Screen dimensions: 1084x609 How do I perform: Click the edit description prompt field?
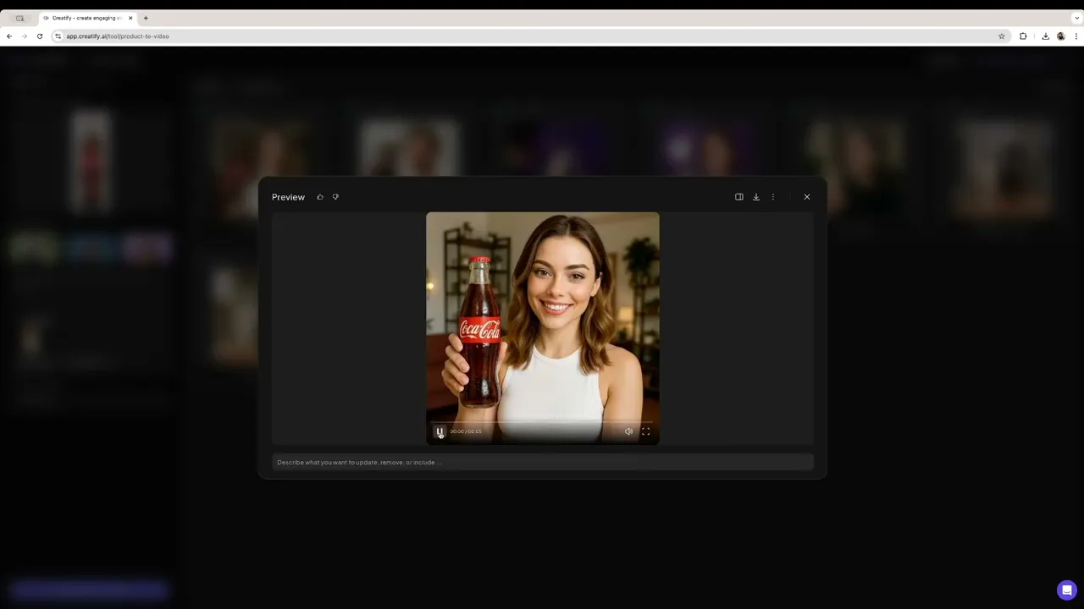pos(542,462)
